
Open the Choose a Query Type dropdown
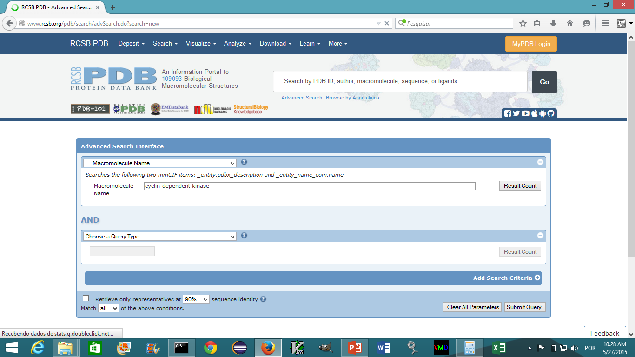pos(160,237)
